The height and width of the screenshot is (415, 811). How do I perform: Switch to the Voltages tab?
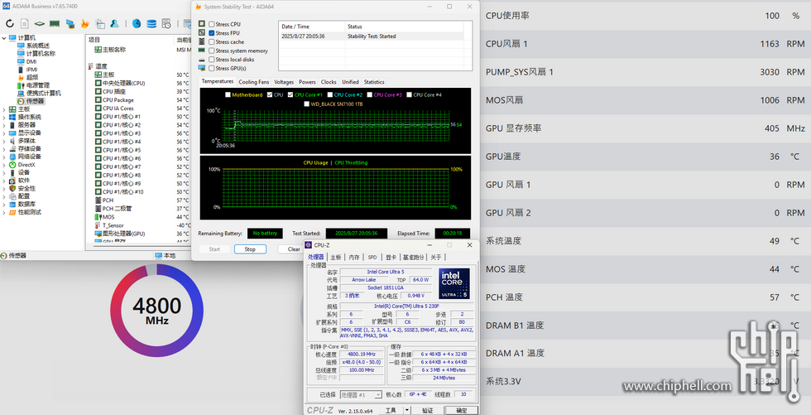tap(284, 82)
